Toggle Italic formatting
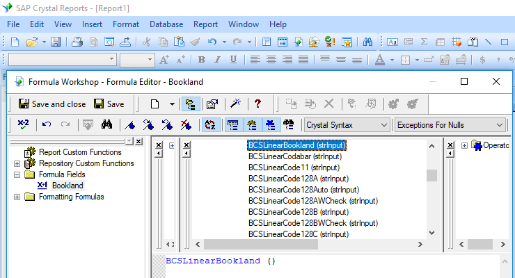The width and height of the screenshot is (515, 278). tap(217, 59)
